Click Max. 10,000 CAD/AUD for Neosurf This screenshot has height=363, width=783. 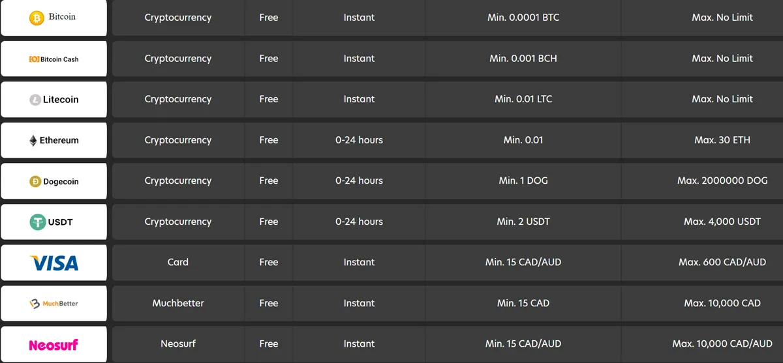click(722, 343)
